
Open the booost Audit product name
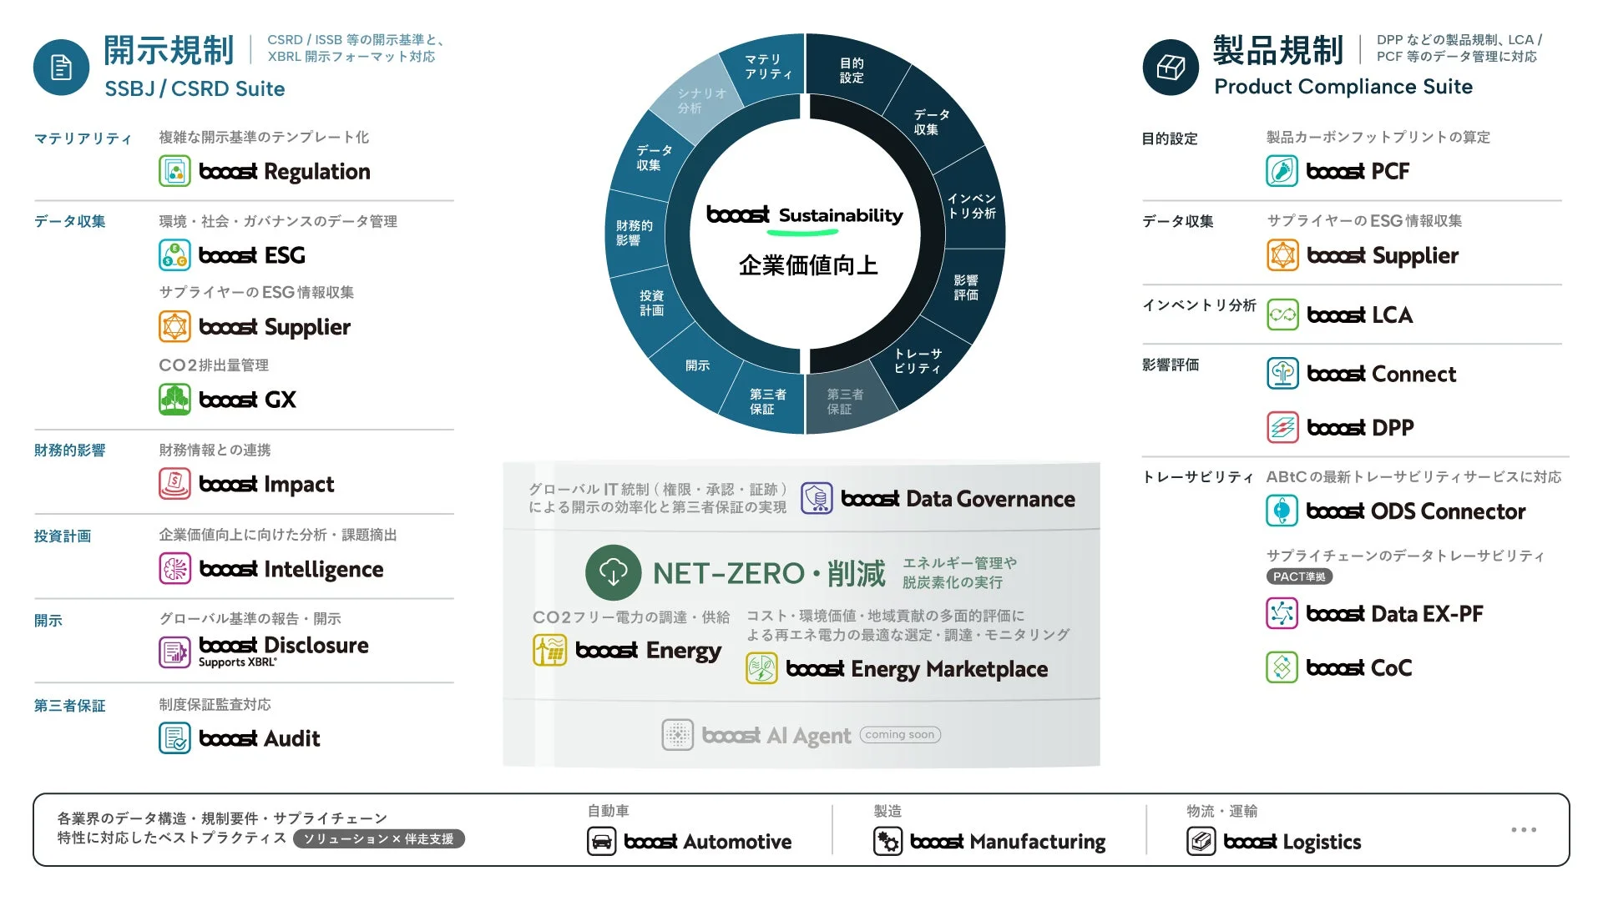click(x=260, y=738)
